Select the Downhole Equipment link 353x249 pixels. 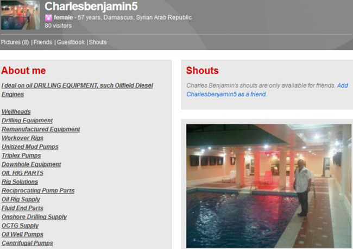point(31,164)
